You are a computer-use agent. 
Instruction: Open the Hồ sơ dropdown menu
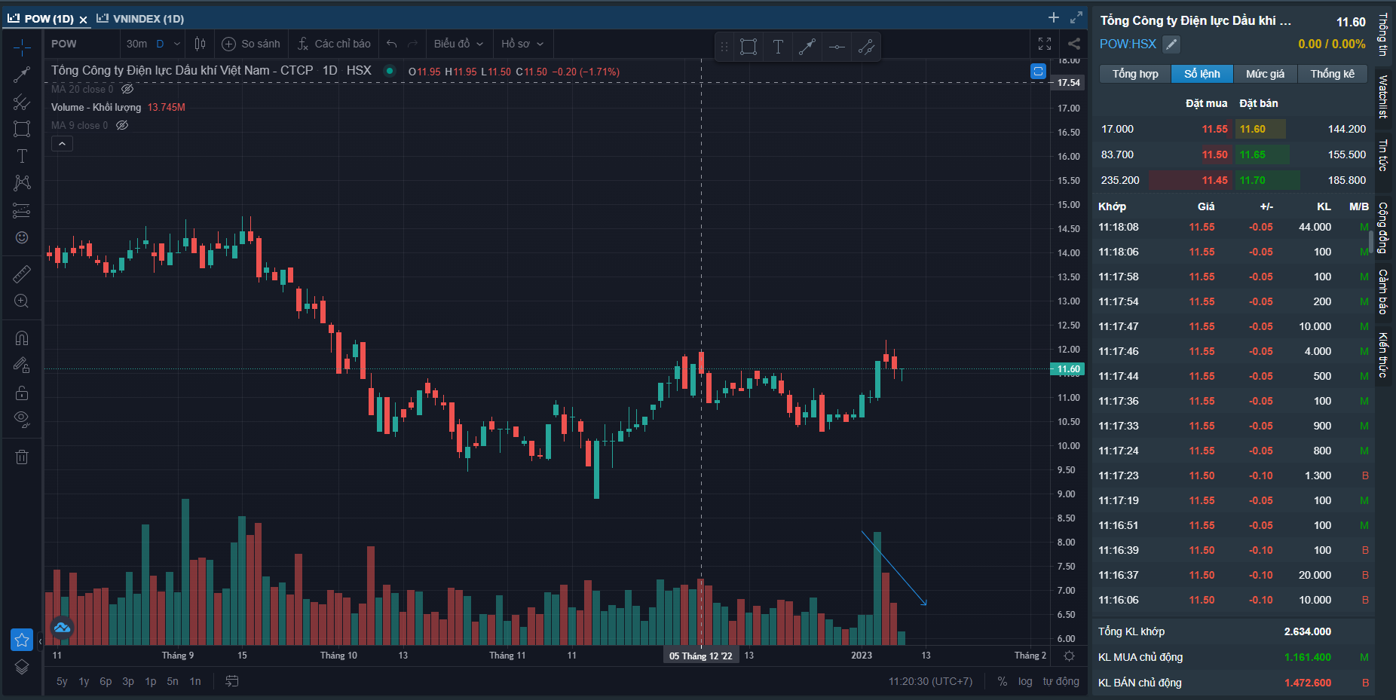coord(522,44)
